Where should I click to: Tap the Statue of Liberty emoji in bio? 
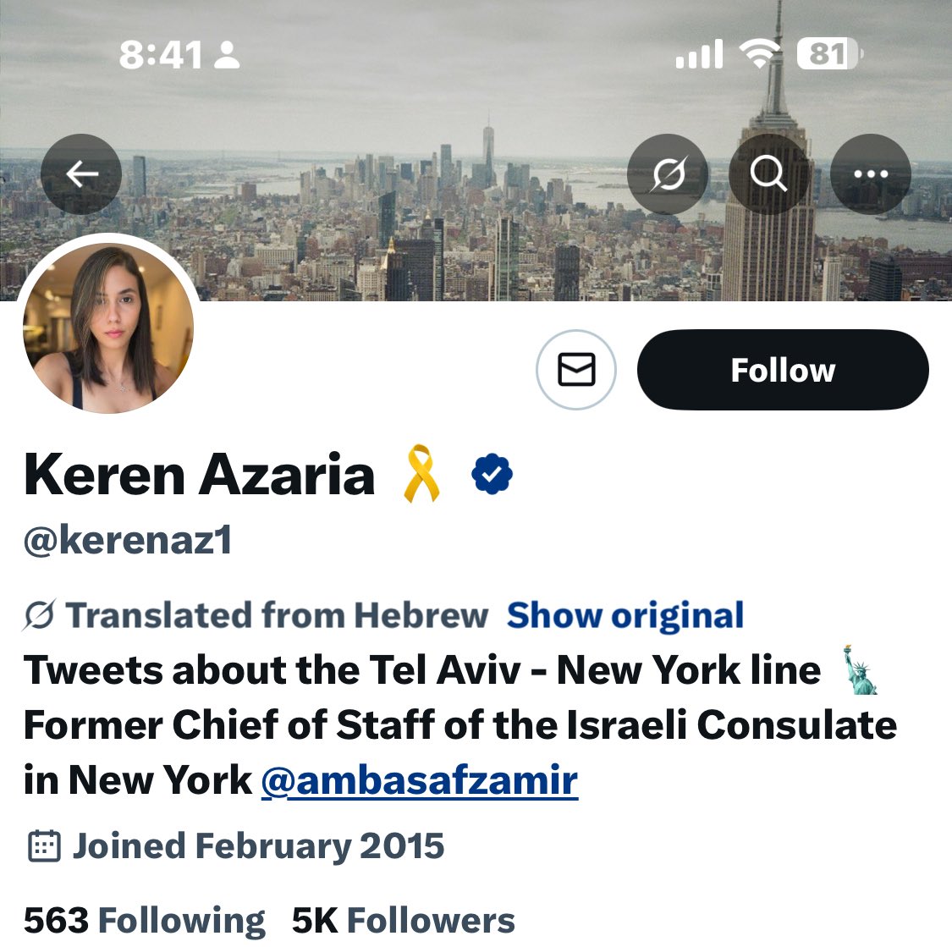pyautogui.click(x=861, y=671)
